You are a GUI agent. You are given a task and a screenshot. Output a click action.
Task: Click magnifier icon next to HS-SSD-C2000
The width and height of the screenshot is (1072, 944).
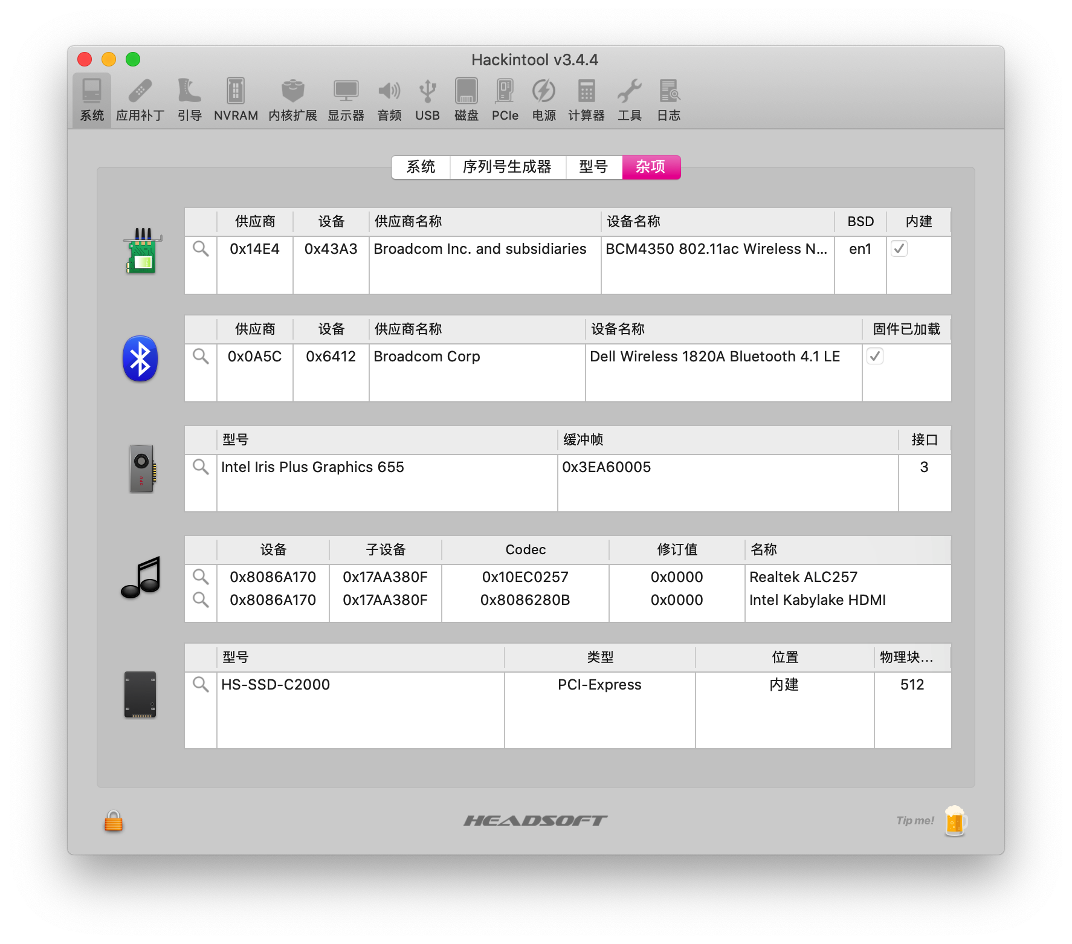click(x=201, y=684)
